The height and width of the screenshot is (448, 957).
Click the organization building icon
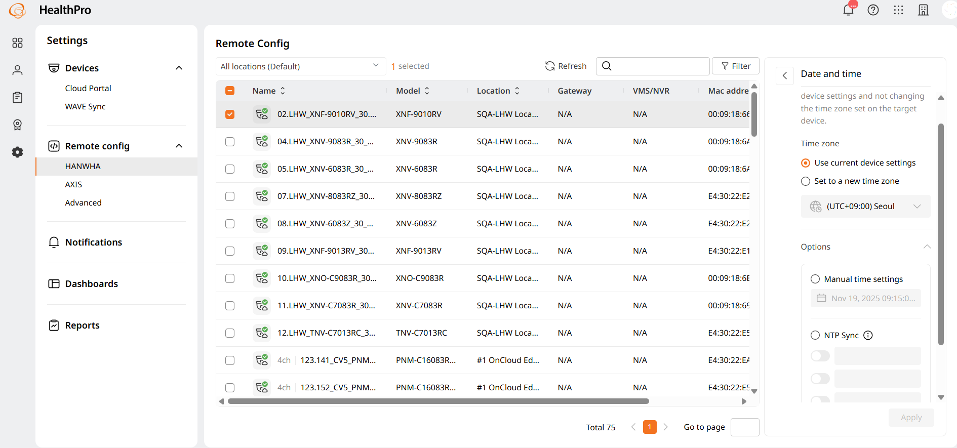click(x=923, y=10)
